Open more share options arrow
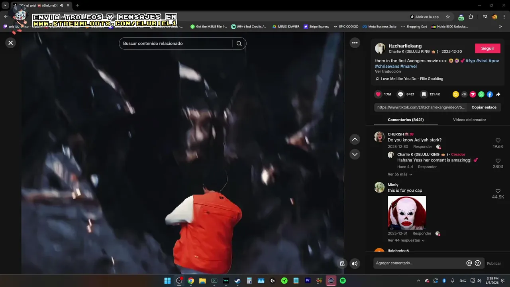 point(498,94)
